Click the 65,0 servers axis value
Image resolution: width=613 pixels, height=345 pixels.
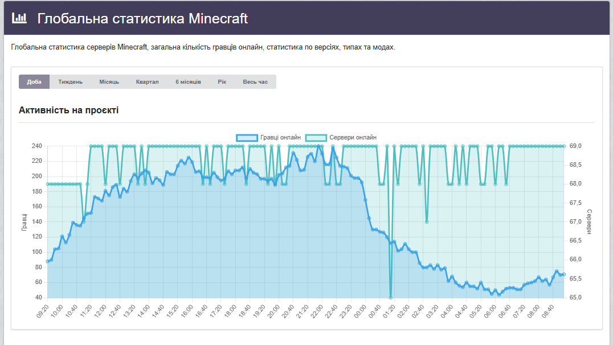click(575, 297)
